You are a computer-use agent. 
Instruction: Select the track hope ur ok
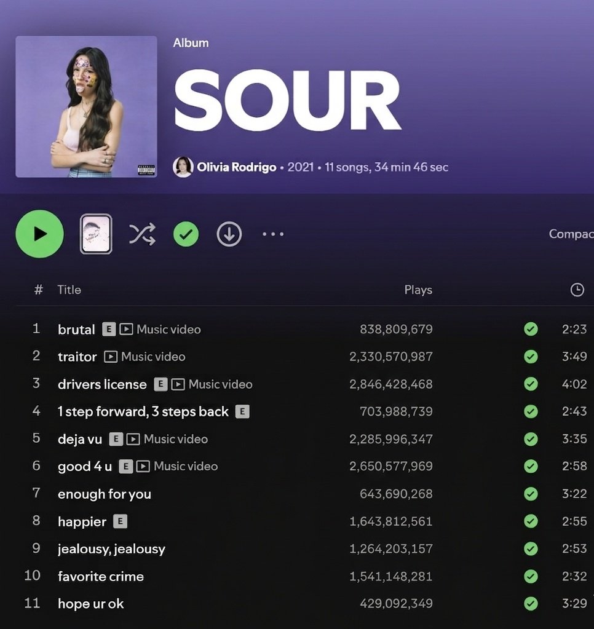coord(90,604)
